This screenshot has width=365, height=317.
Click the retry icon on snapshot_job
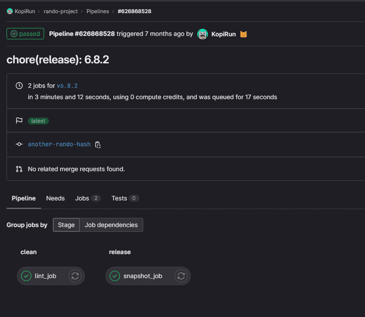(x=181, y=276)
